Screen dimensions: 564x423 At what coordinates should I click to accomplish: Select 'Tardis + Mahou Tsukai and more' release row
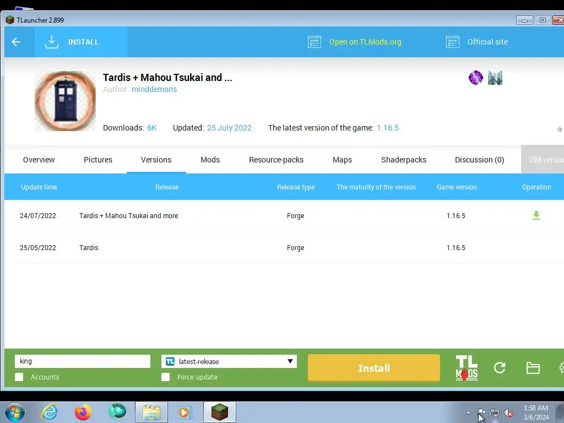tap(284, 216)
